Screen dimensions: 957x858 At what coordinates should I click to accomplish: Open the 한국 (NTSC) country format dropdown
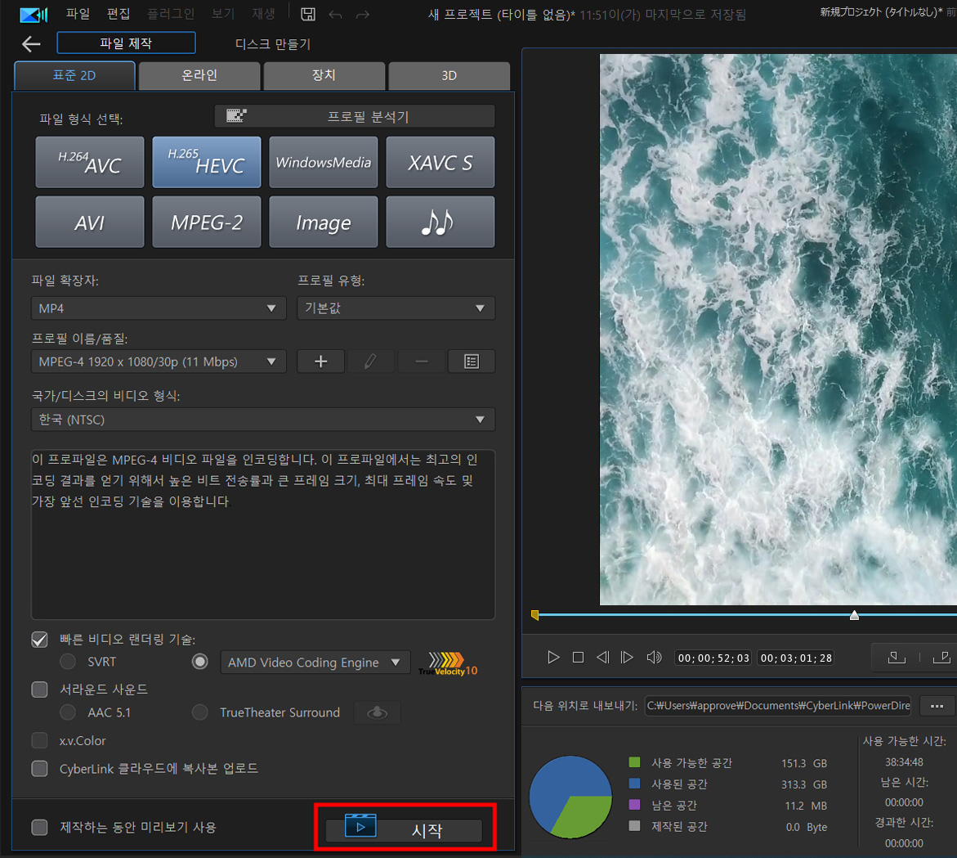pos(263,420)
